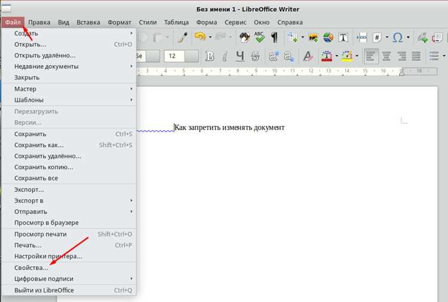The width and height of the screenshot is (448, 302).
Task: Open the Таблица menu
Action: click(x=176, y=22)
